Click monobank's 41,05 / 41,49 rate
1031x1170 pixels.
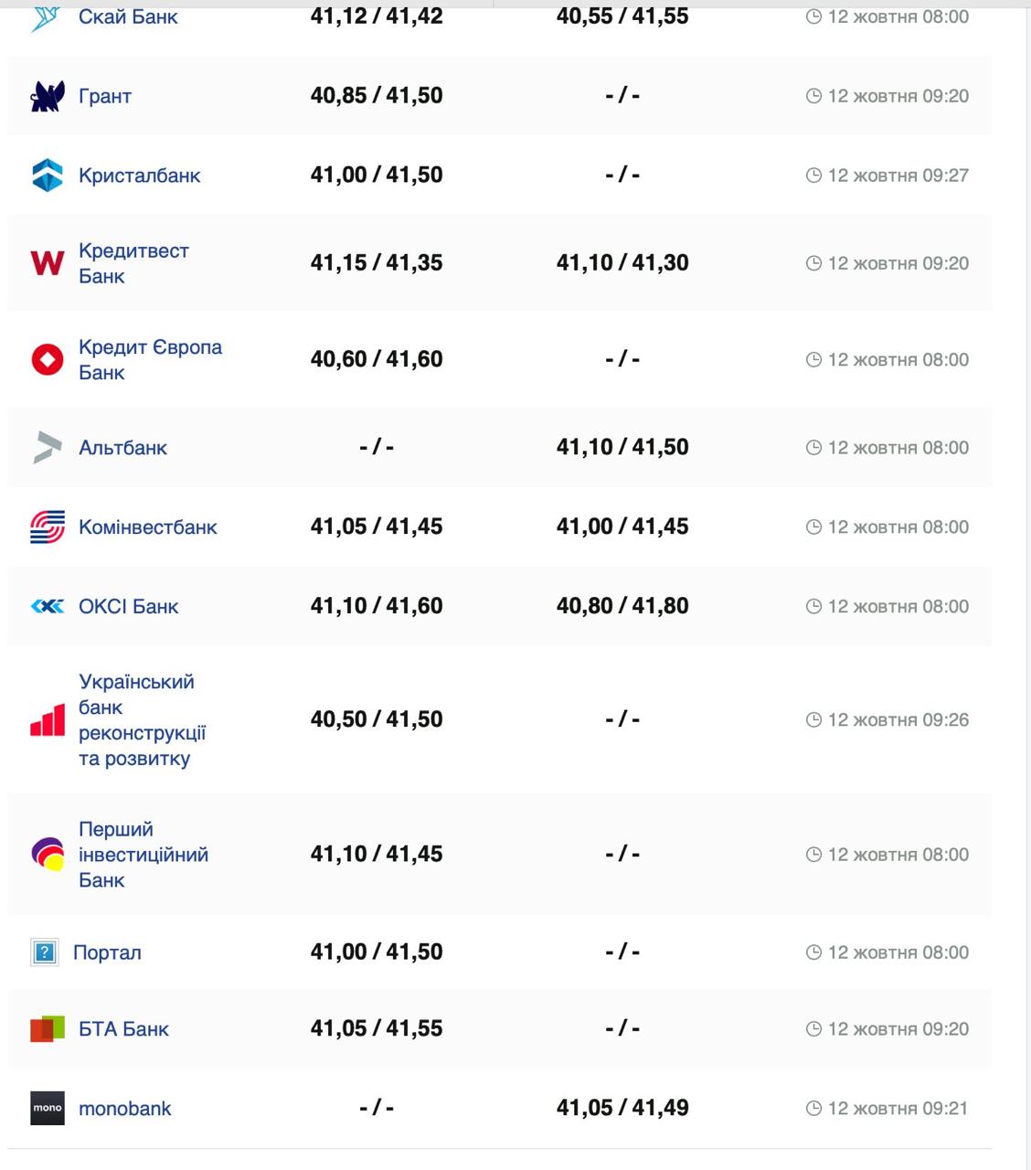point(622,1108)
